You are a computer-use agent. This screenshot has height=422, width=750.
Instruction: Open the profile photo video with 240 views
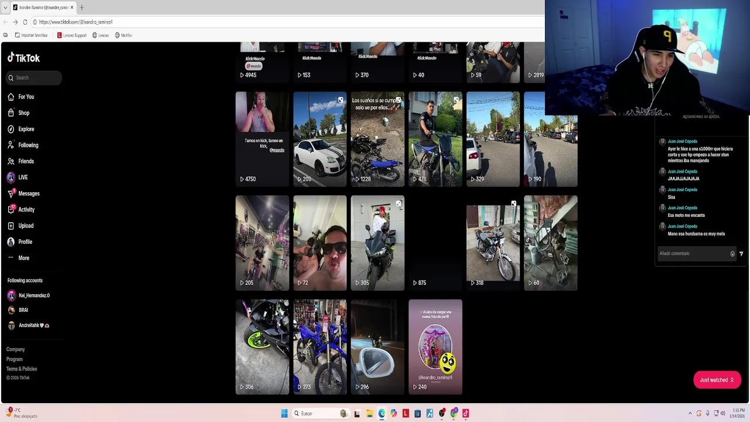point(435,347)
